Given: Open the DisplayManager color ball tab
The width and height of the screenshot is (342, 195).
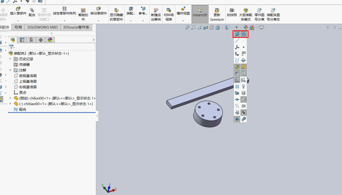Looking at the screenshot, I should click(50, 39).
